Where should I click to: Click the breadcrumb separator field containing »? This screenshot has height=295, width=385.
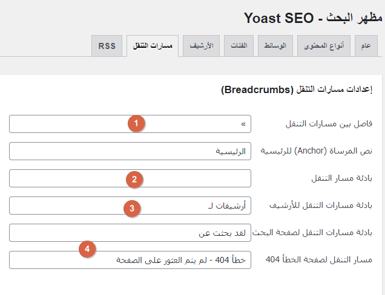[x=130, y=124]
